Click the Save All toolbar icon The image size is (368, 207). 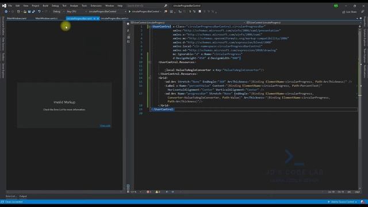click(33, 11)
